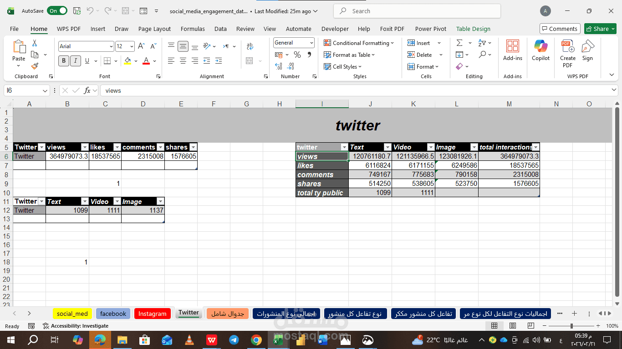Click the Merge & Center icon
Viewport: 622px width, 349px height.
coord(249,60)
